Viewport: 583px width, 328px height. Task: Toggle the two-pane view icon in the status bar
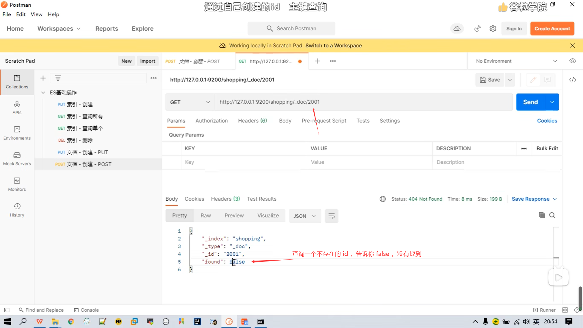coord(565,310)
